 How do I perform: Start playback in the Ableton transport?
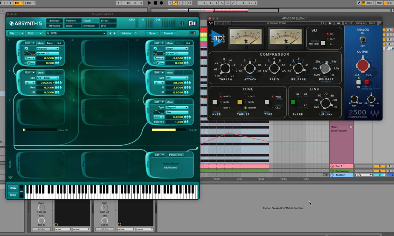coord(150,3)
